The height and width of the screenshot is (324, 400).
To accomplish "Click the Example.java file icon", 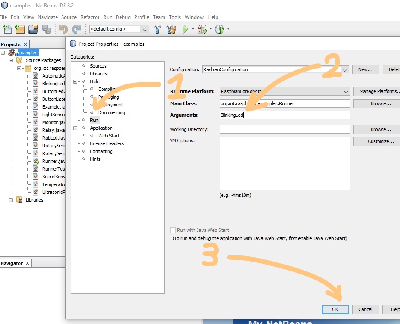I will click(36, 107).
